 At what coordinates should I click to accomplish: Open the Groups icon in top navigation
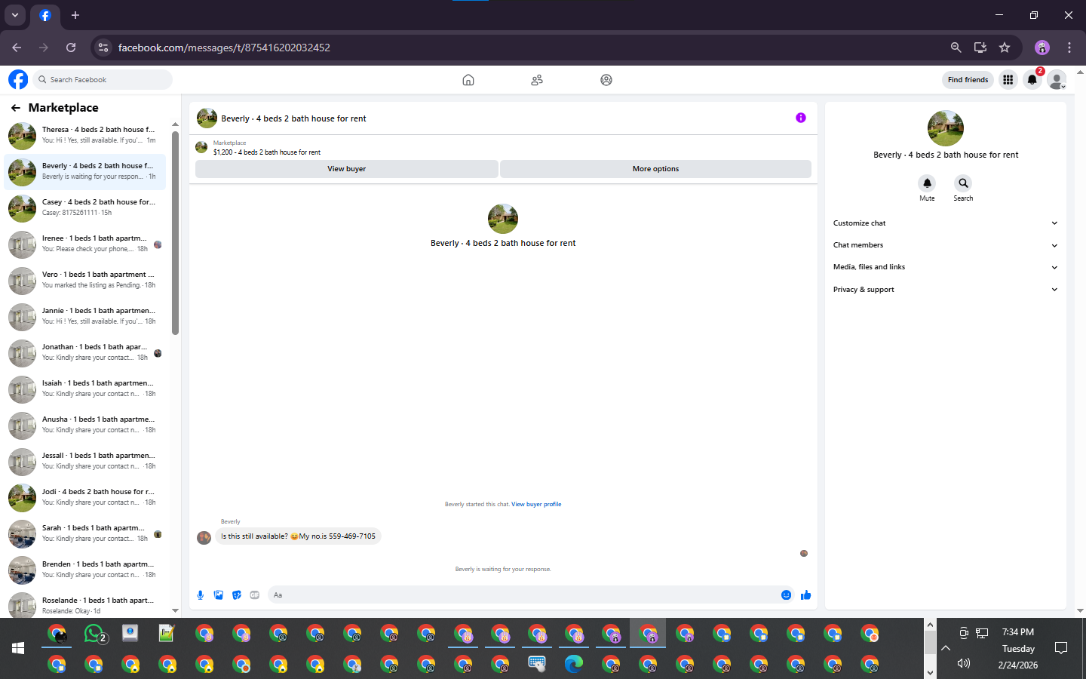tap(606, 80)
